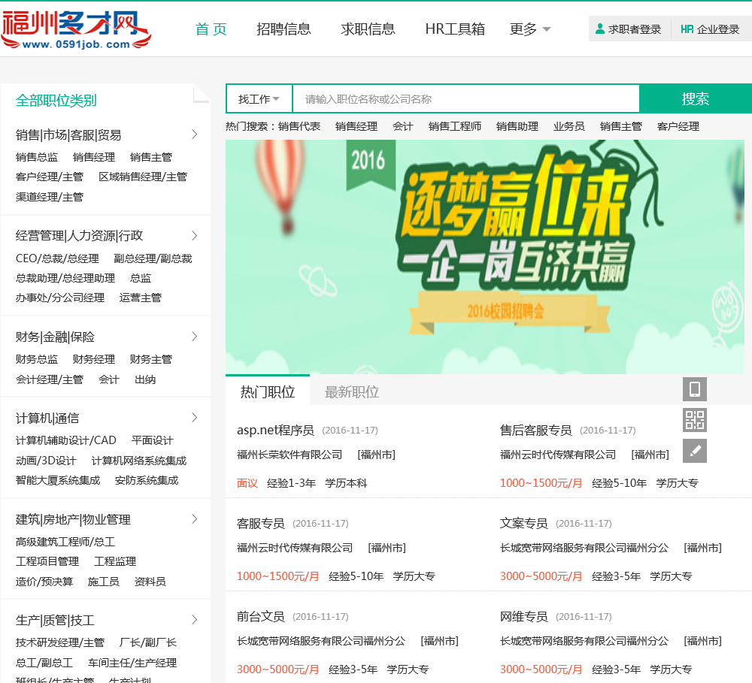
Task: Select the 资料员 job category
Action: (150, 582)
